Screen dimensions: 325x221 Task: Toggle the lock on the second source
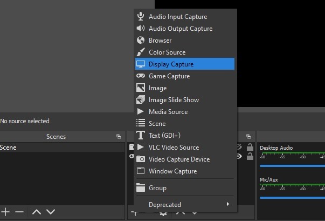coord(250,156)
